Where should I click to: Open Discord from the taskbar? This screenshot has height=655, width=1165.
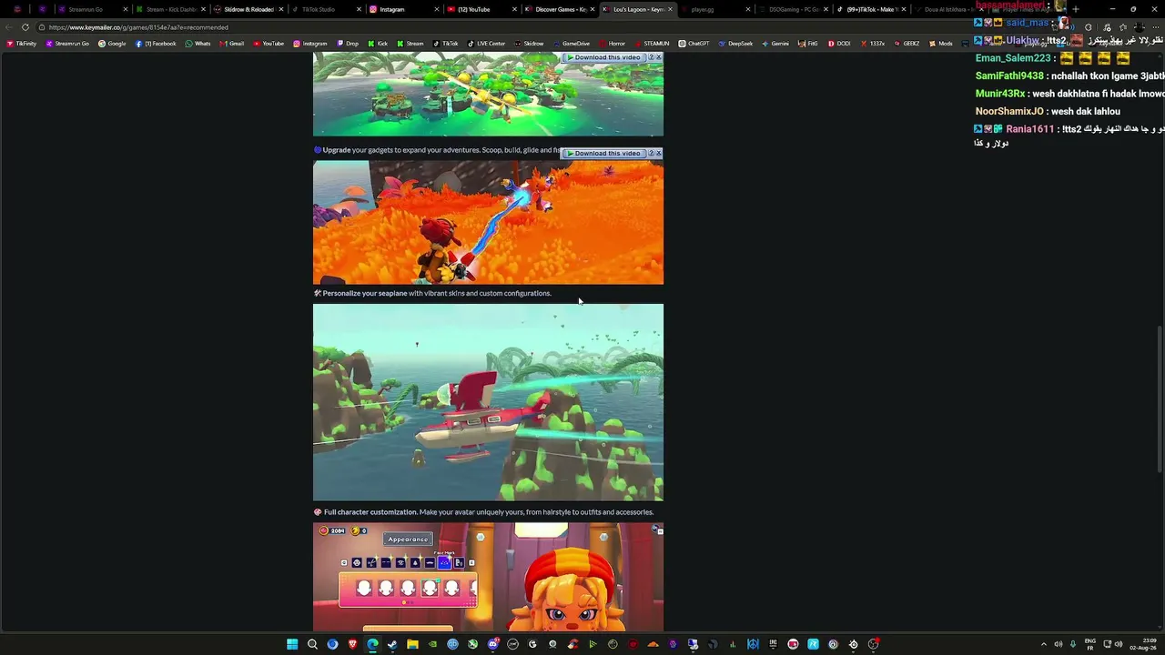pos(492,644)
